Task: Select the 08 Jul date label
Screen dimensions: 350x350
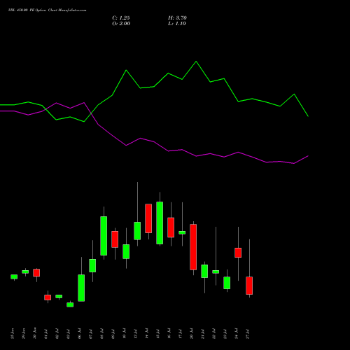Action: (102, 334)
